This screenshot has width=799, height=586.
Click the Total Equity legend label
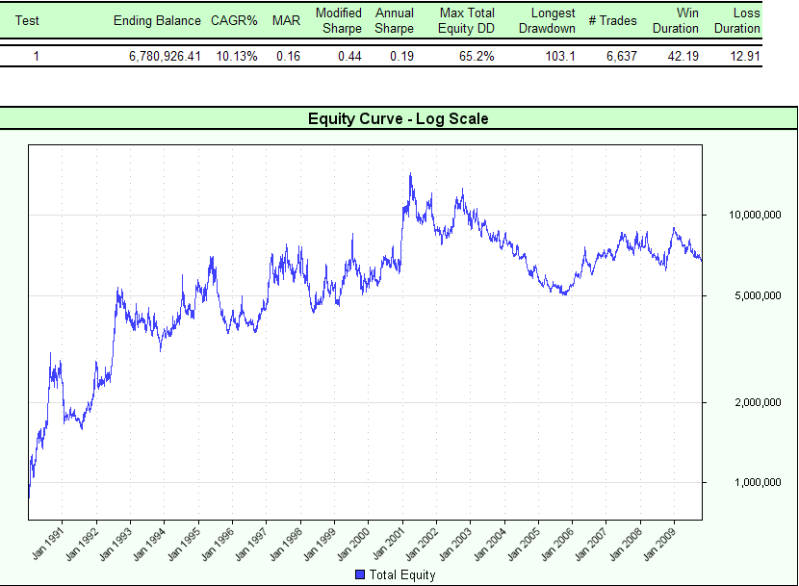tap(402, 575)
